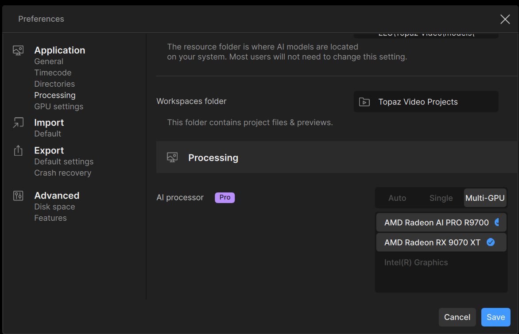The image size is (519, 334).
Task: Click the Export section share icon
Action: [18, 150]
